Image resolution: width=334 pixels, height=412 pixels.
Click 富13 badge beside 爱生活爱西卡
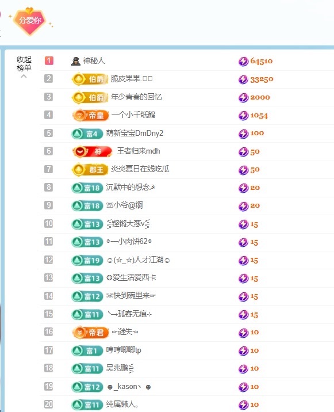[87, 278]
